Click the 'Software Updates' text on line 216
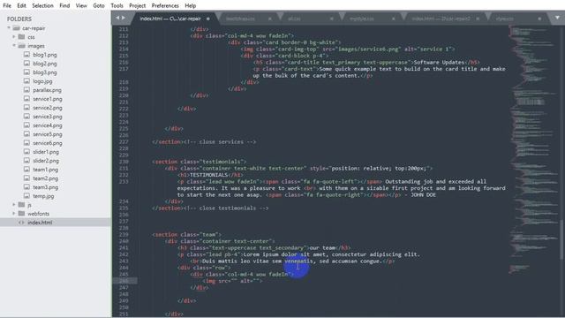The height and width of the screenshot is (318, 565). pyautogui.click(x=439, y=62)
